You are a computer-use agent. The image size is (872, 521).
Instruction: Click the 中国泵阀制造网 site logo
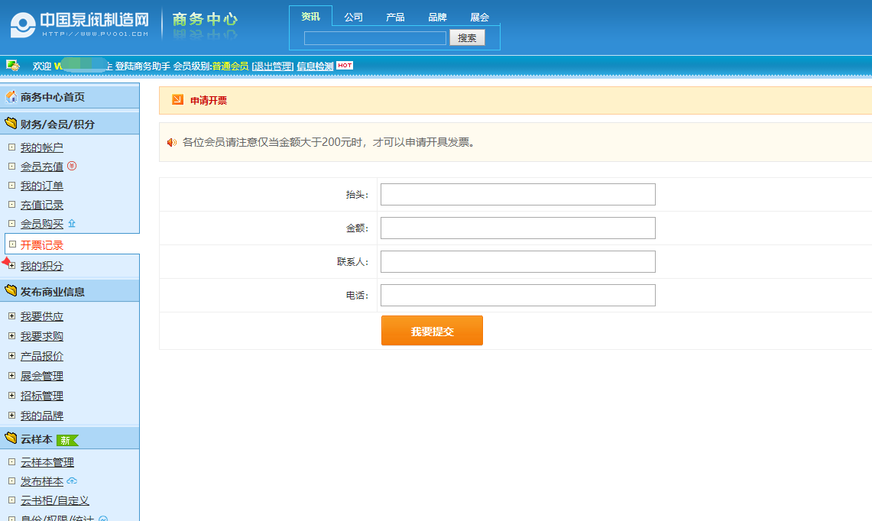point(79,24)
